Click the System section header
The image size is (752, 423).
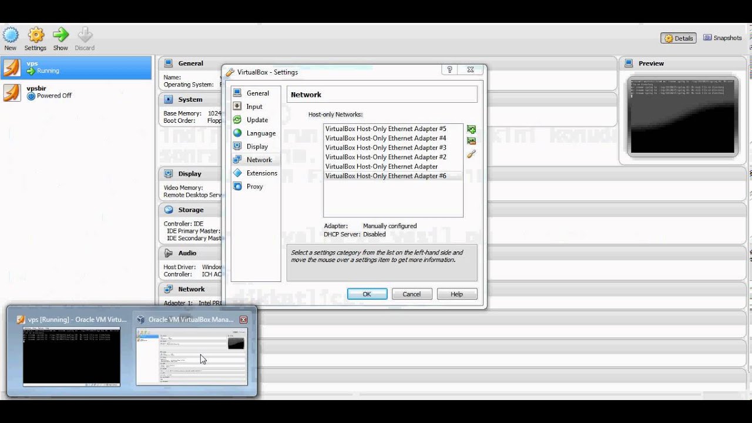pos(190,100)
